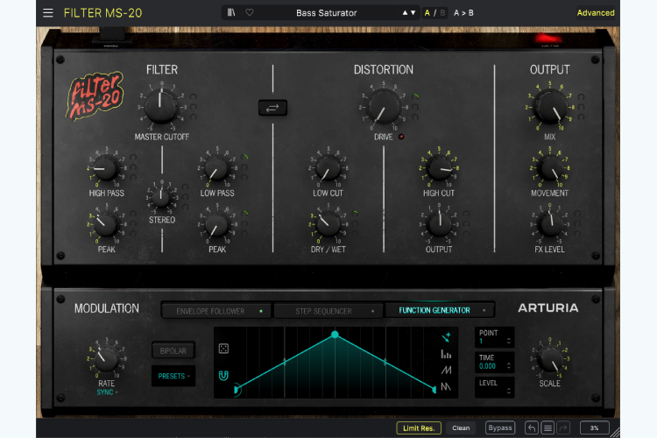Viewport: 657px width, 438px height.
Task: Select the ramp-up draw tool
Action: [446, 370]
